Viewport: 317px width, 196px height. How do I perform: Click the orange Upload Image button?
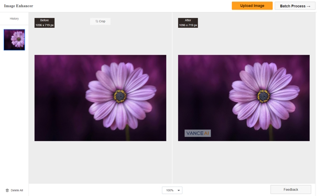coord(252,6)
